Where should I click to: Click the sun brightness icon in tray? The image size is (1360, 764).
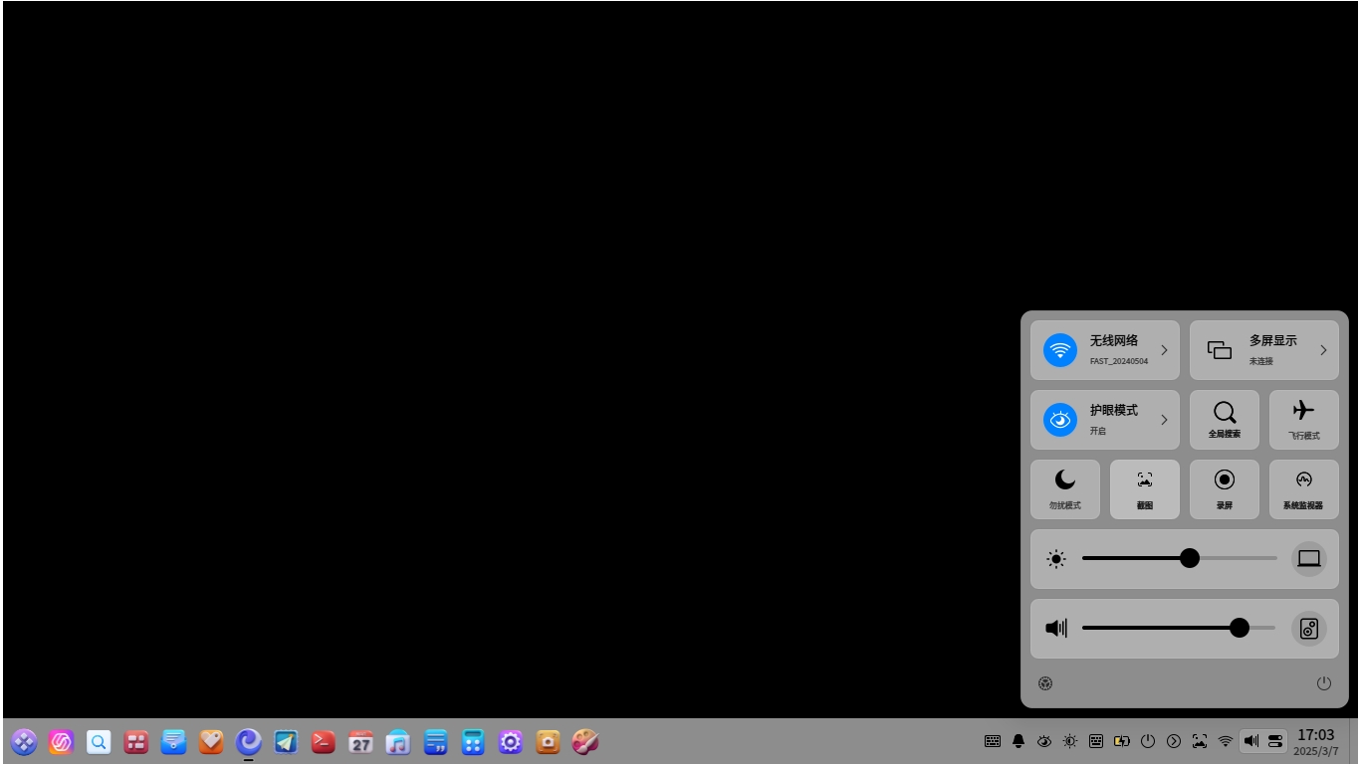point(1070,741)
